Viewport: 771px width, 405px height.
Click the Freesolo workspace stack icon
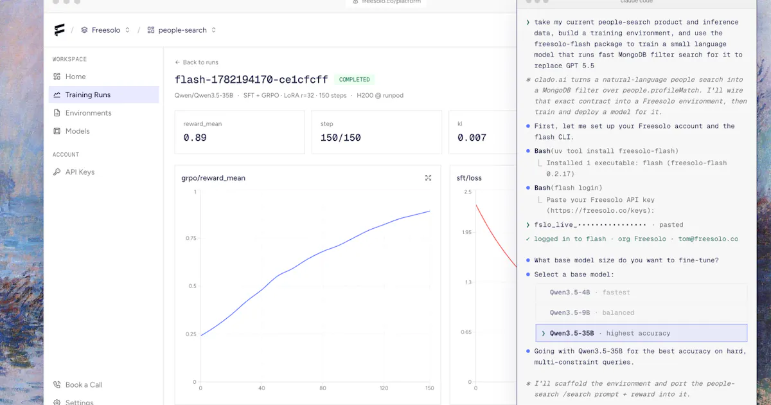(84, 30)
